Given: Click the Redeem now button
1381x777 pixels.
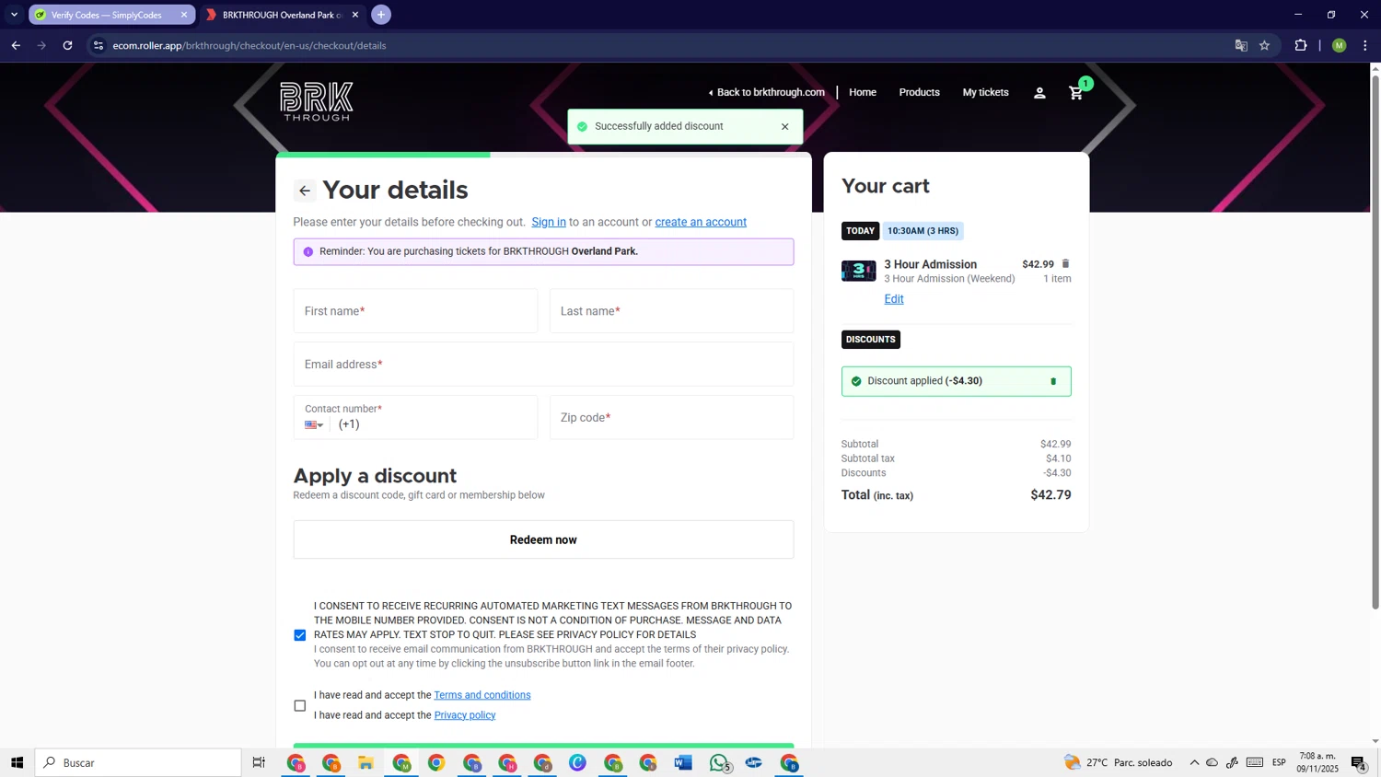Looking at the screenshot, I should (543, 540).
